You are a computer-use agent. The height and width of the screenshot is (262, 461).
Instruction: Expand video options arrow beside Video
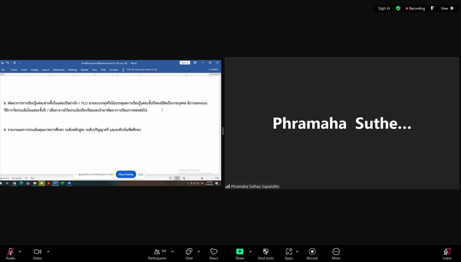coord(48,252)
